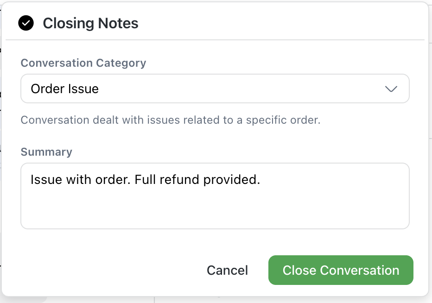Place cursor in empty space of Summary box
432x303 pixels.
[x=215, y=208]
